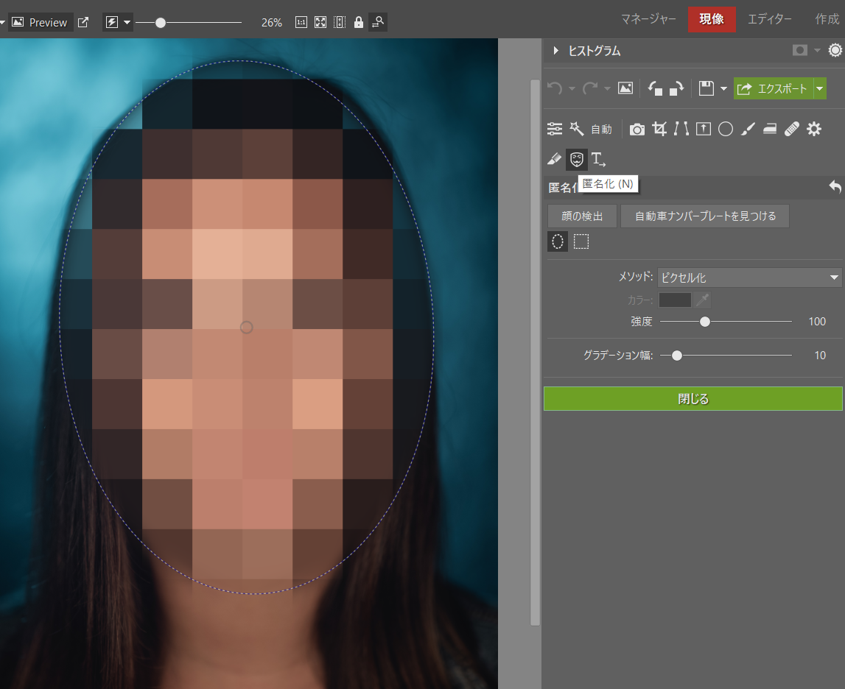Toggle the zoom sync magnifier icon
This screenshot has width=845, height=689.
(378, 22)
